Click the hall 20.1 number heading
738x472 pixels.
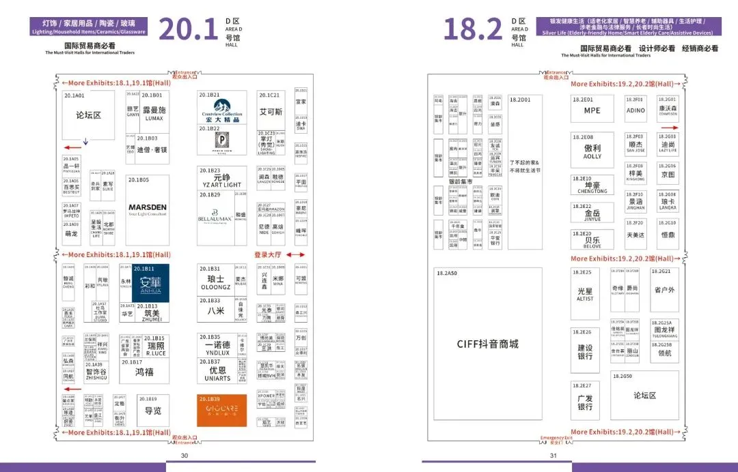(x=189, y=29)
